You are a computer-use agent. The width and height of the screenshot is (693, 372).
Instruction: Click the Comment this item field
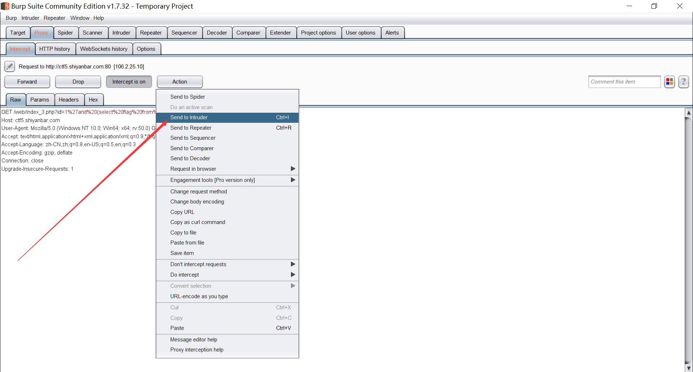(624, 82)
